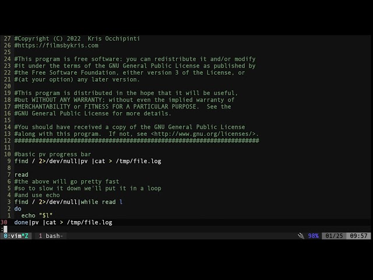Click '#but WITHOUT ANY WARRANTY' line

(x=124, y=100)
